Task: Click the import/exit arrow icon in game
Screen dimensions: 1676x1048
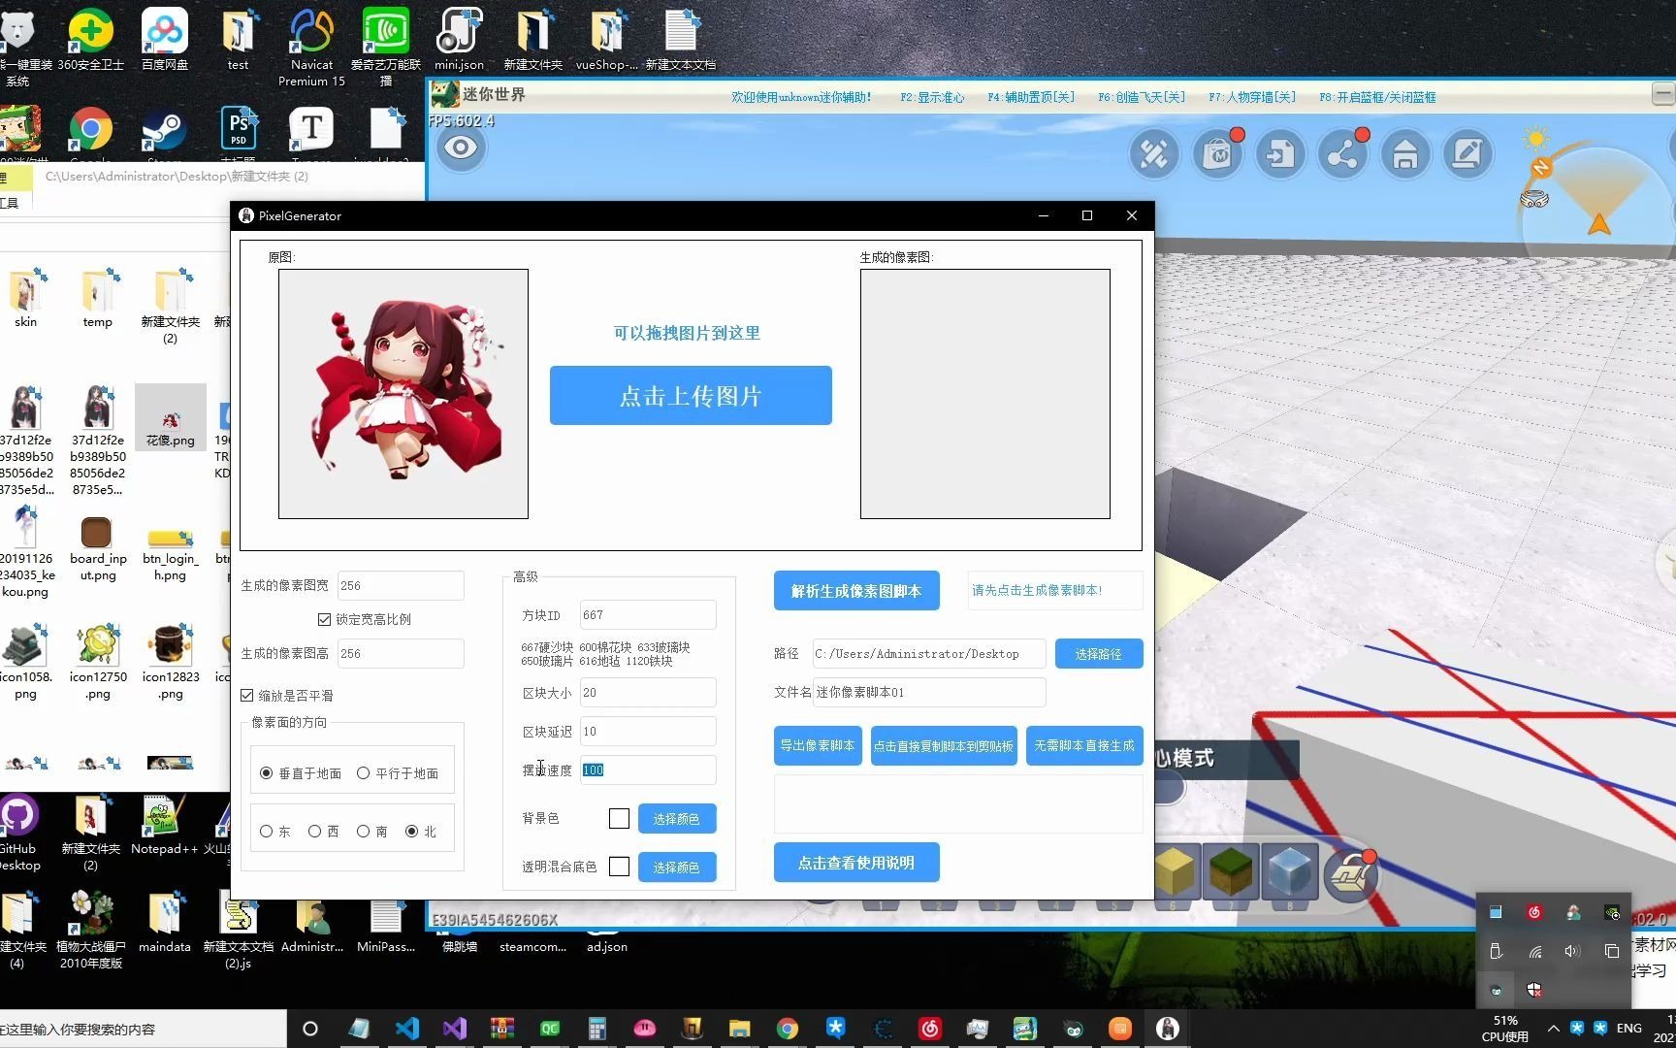Action: click(x=1280, y=154)
